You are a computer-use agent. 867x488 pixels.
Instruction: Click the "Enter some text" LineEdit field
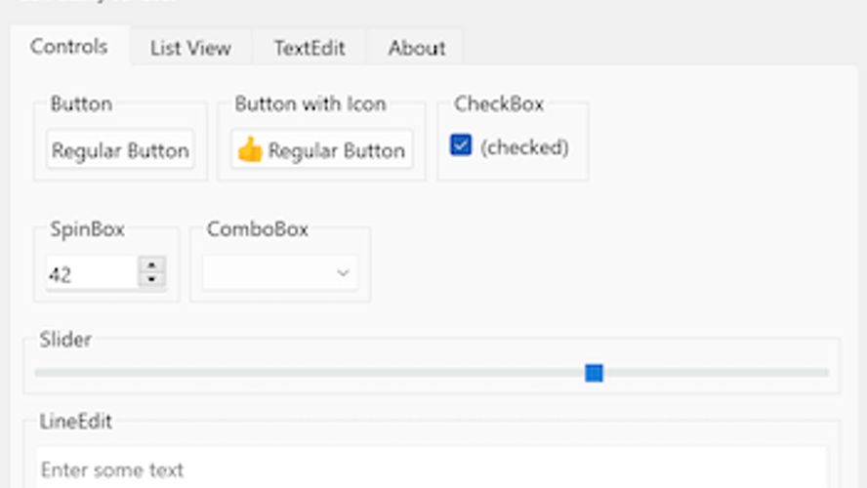point(430,469)
